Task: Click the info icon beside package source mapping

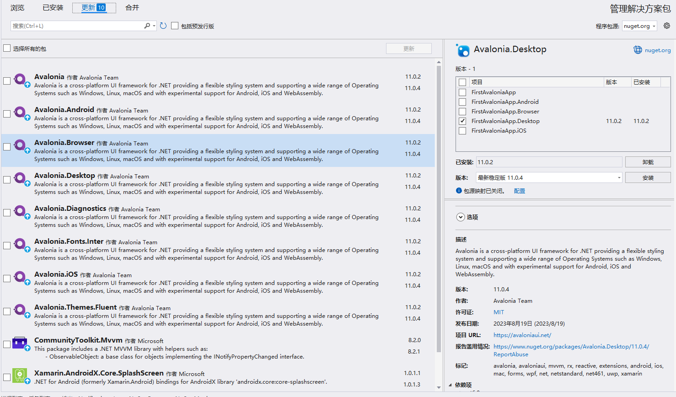Action: pos(459,191)
